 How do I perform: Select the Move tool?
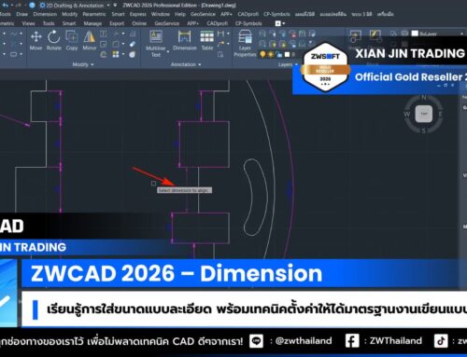click(x=35, y=40)
